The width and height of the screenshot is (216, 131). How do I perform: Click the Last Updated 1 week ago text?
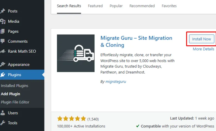click(192, 118)
